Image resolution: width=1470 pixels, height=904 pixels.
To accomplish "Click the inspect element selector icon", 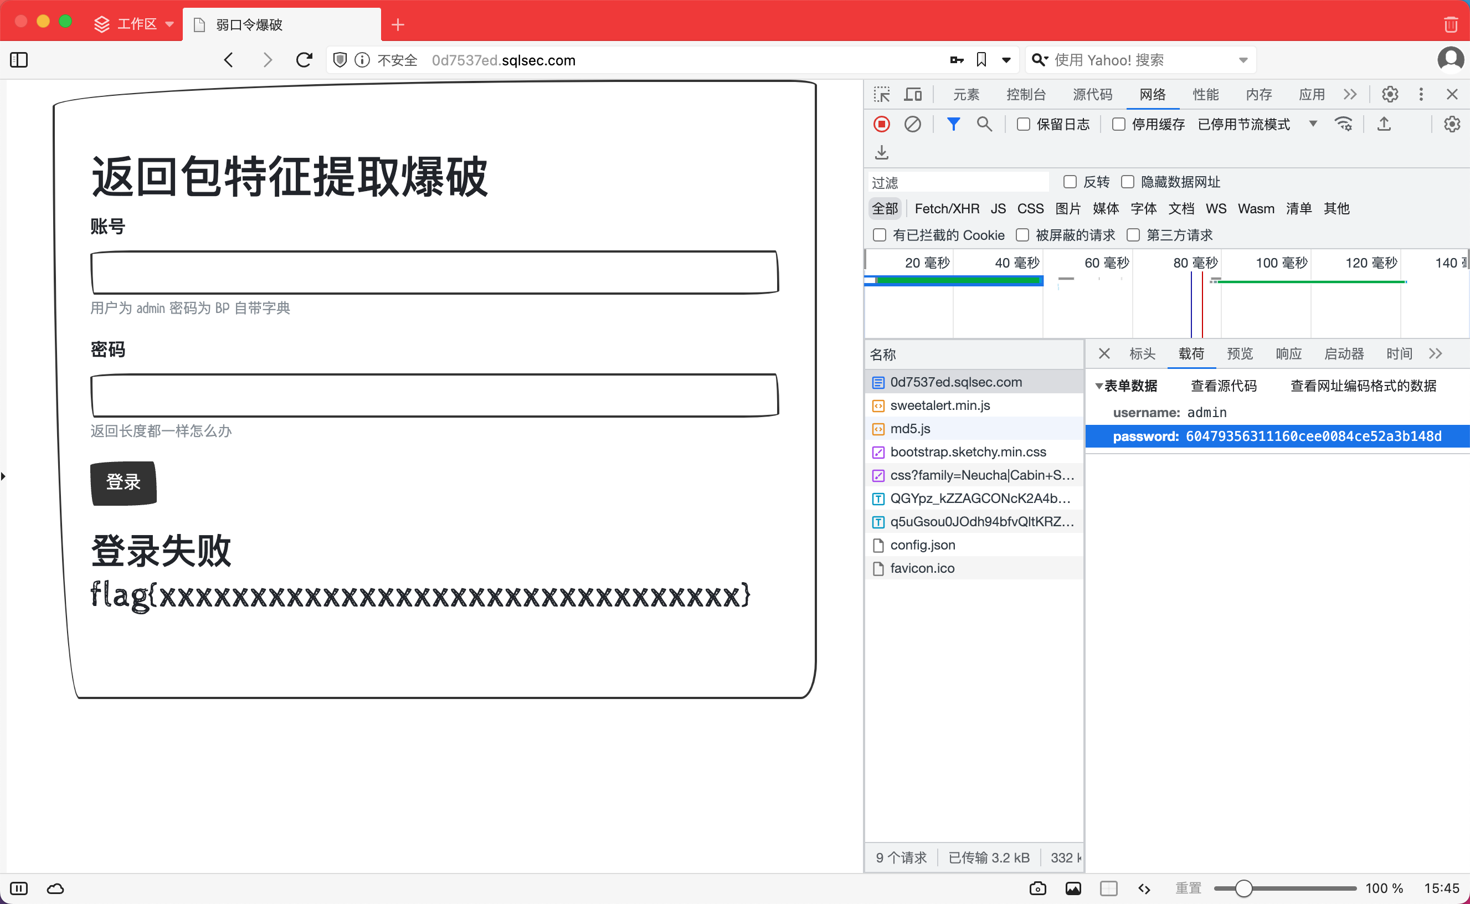I will pos(882,95).
